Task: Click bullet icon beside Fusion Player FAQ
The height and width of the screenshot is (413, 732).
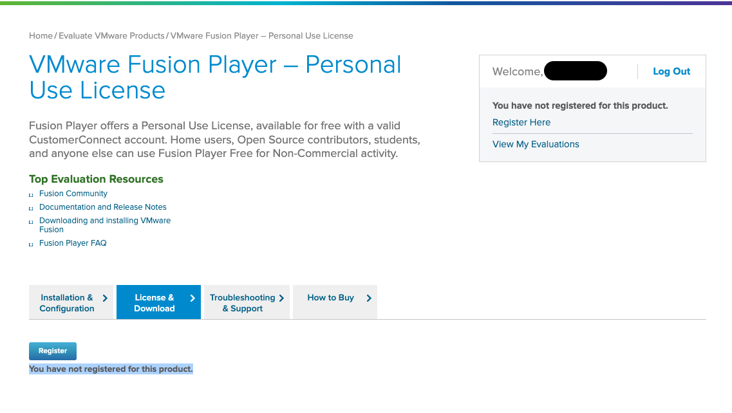Action: tap(31, 244)
